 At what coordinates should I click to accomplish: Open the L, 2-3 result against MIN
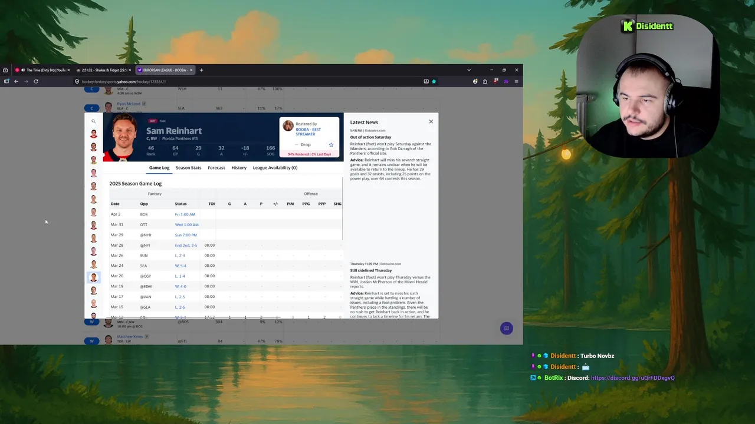coord(180,256)
